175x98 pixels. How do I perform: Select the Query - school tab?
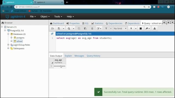click(152, 23)
